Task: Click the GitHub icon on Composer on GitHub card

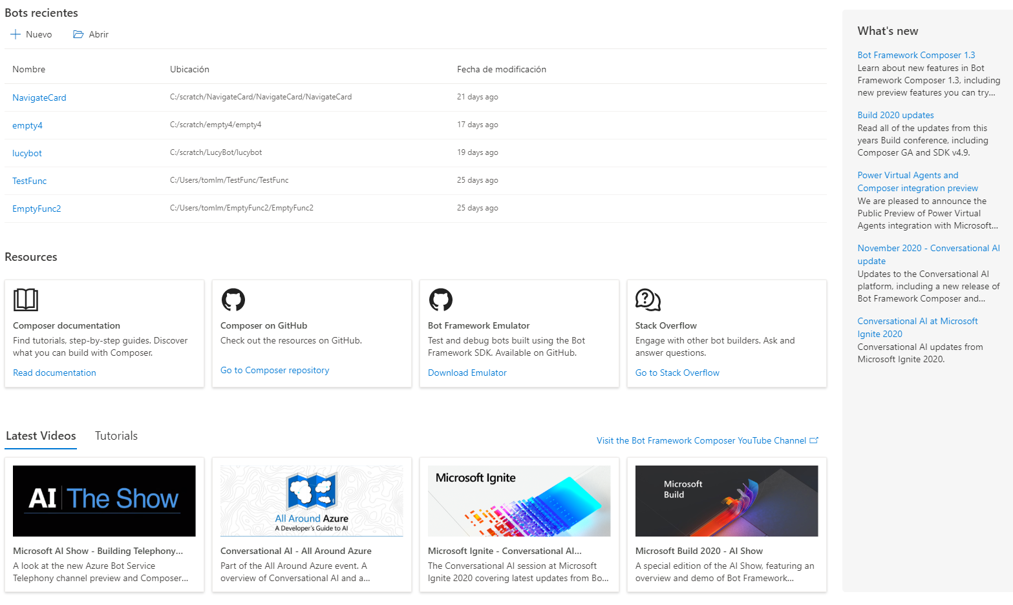Action: pos(233,300)
